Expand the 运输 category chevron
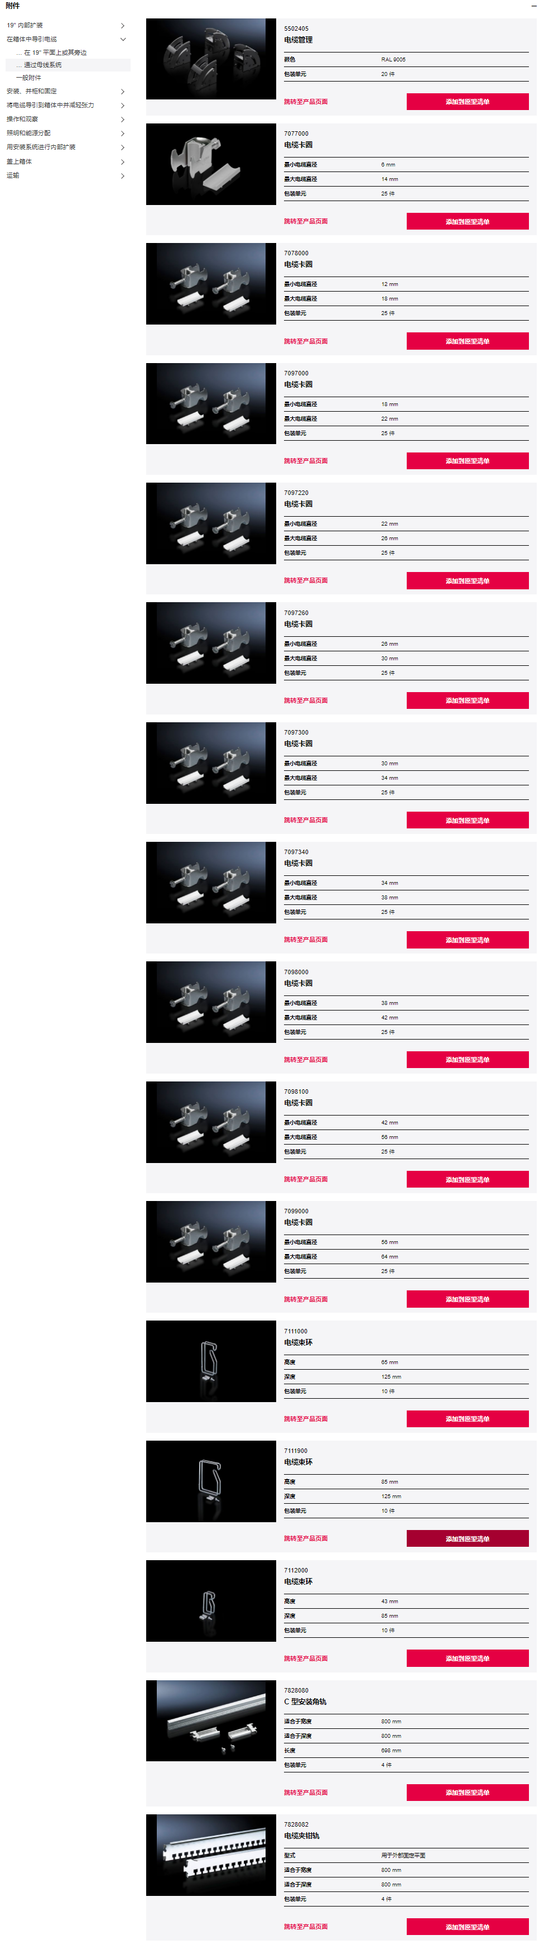The height and width of the screenshot is (1954, 544). (x=123, y=176)
